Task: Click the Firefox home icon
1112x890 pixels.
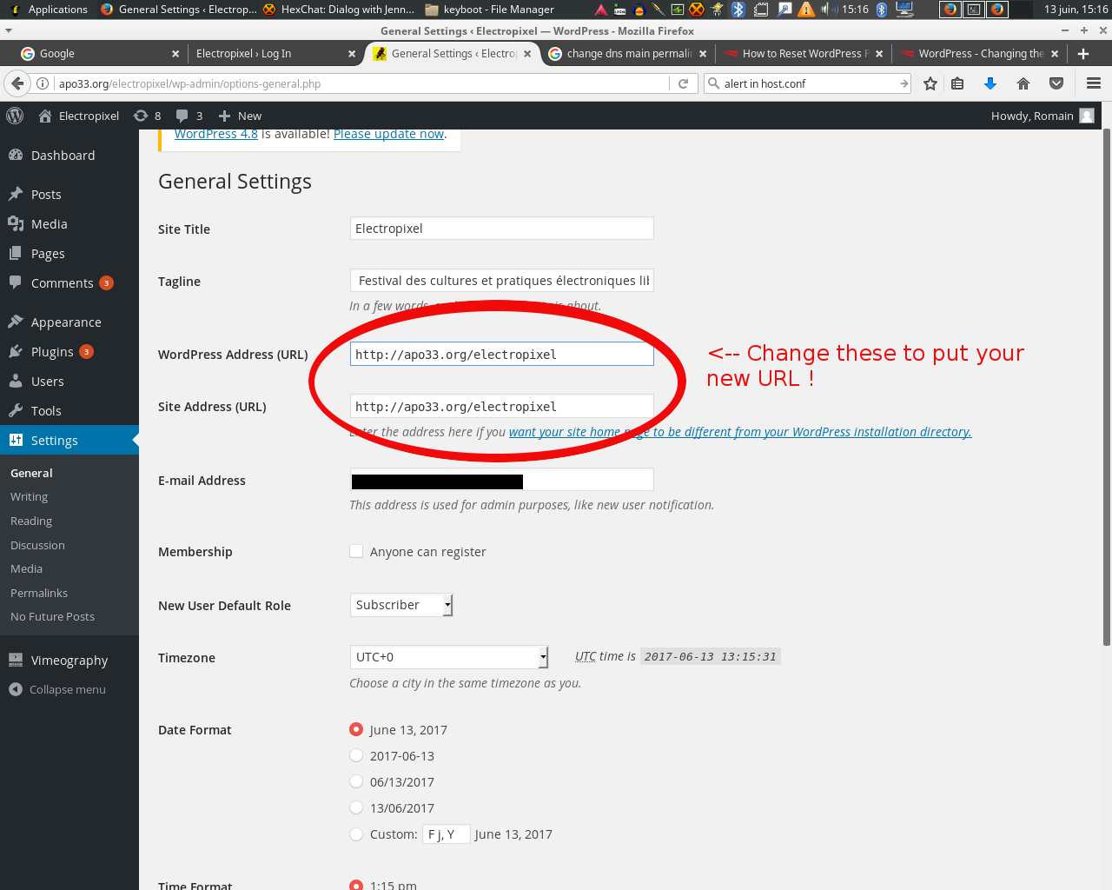Action: click(1023, 83)
